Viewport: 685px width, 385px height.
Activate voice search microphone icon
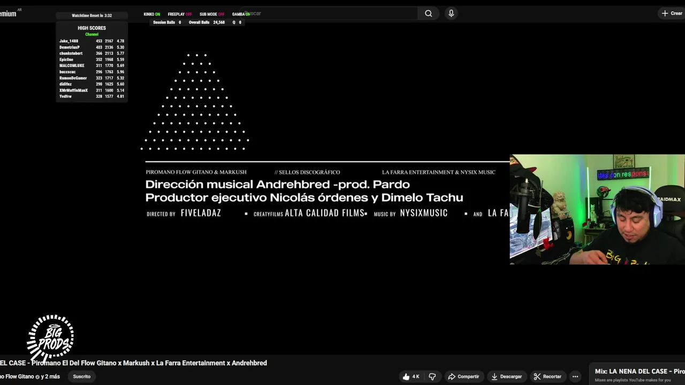point(451,13)
